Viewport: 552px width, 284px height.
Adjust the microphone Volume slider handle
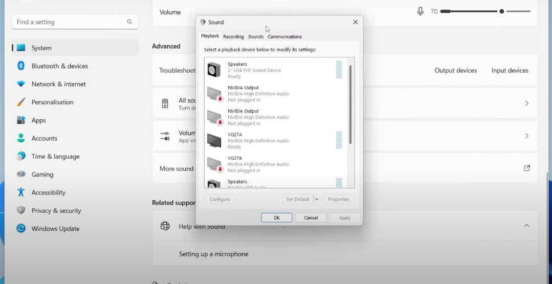(x=502, y=12)
